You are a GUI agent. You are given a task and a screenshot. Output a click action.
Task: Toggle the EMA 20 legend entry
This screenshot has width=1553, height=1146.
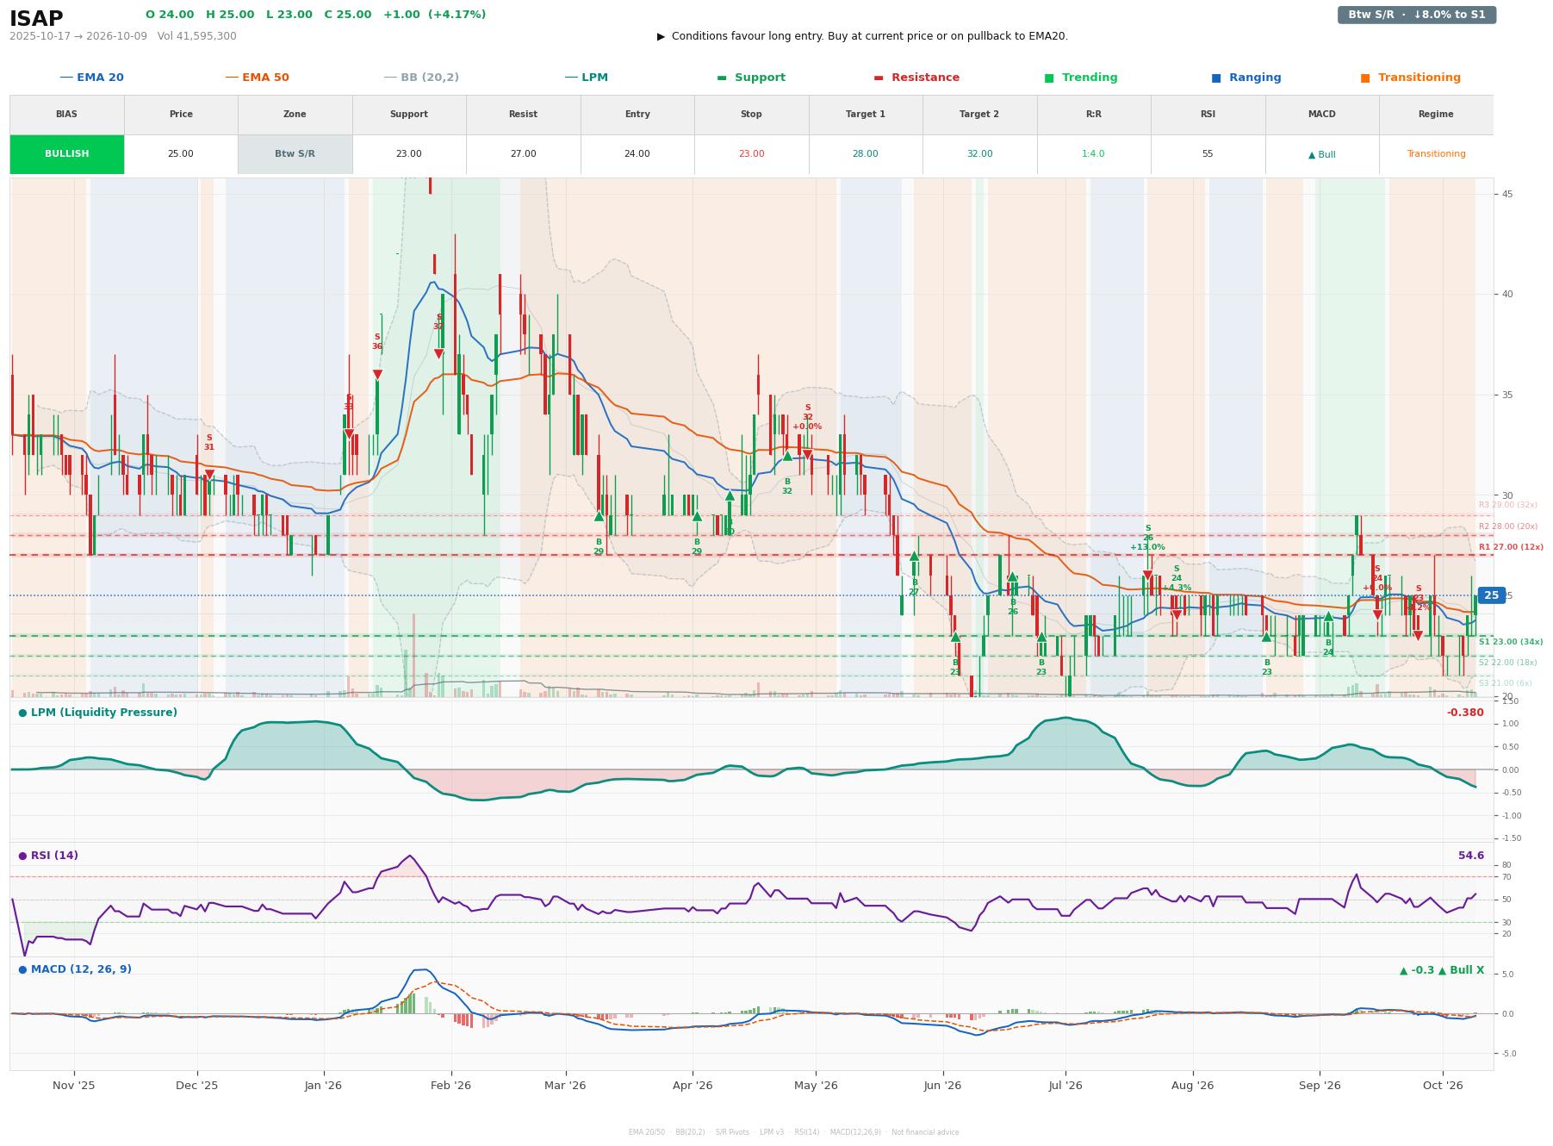[91, 78]
